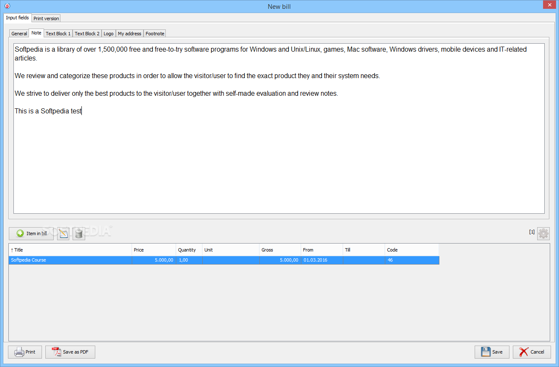The height and width of the screenshot is (367, 559).
Task: Save the new bill
Action: tap(492, 352)
